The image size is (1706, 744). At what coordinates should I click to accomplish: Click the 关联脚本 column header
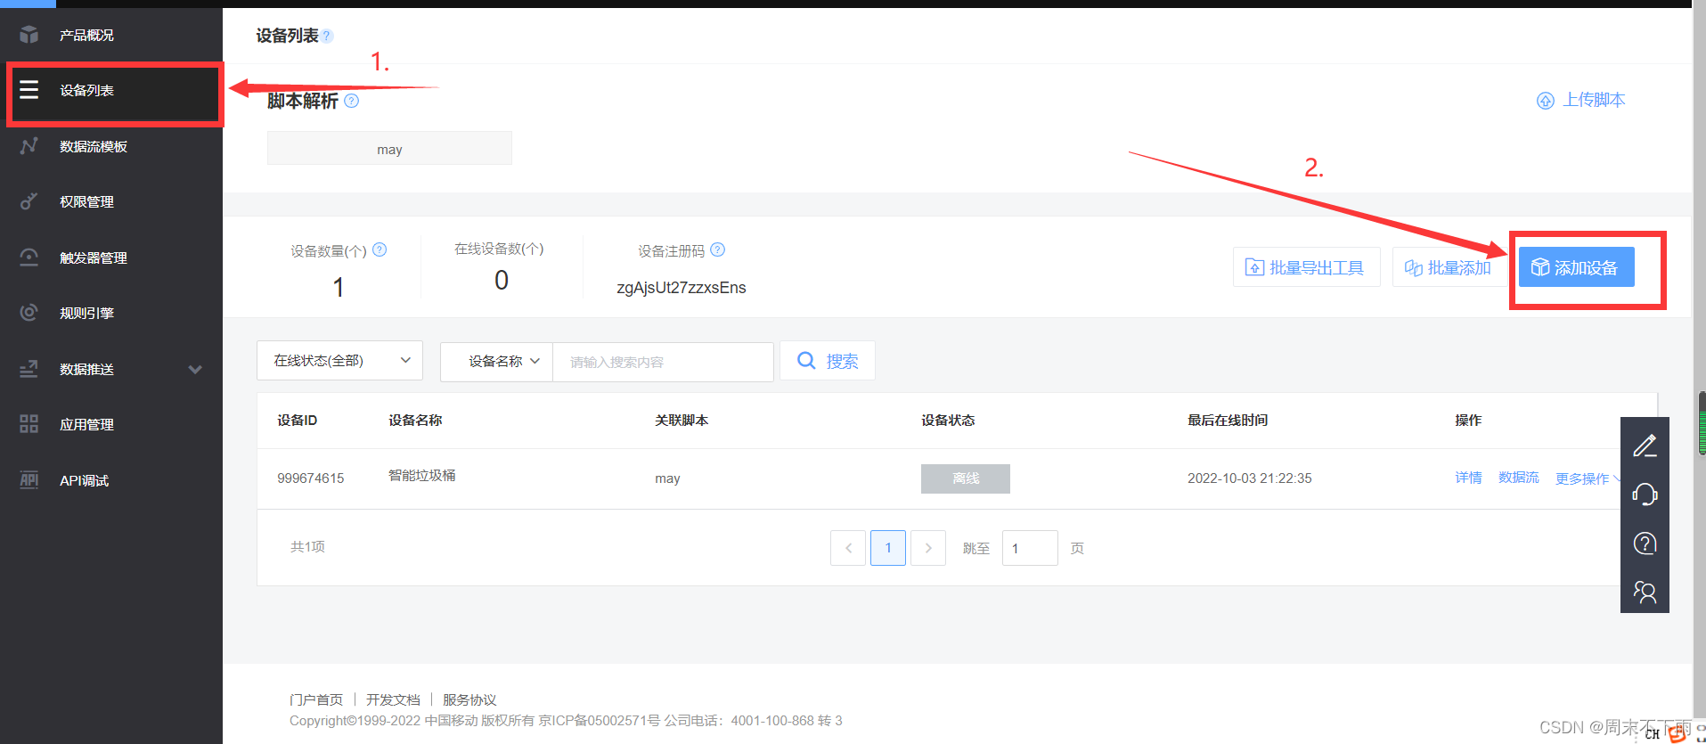tap(682, 421)
